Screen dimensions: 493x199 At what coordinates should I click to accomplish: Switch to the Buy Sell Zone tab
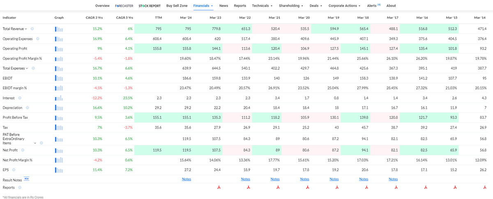tap(177, 6)
